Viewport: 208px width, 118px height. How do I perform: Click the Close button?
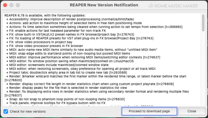point(192,111)
